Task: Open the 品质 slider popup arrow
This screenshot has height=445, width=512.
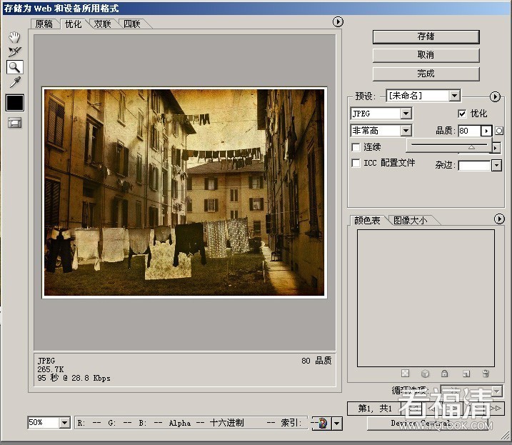Action: tap(486, 131)
